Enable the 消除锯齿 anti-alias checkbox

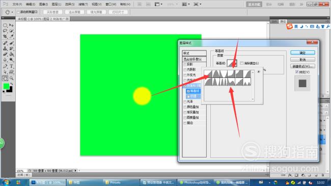241,63
